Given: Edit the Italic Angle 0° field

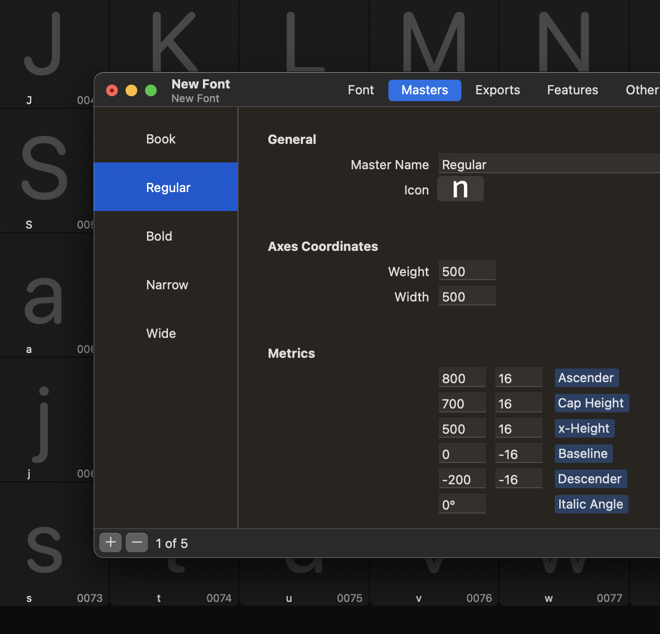Looking at the screenshot, I should click(462, 504).
